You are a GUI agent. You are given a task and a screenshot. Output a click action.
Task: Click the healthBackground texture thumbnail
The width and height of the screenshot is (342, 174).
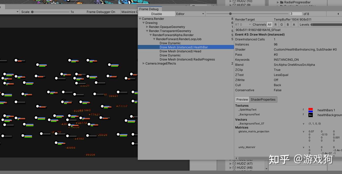pyautogui.click(x=311, y=115)
